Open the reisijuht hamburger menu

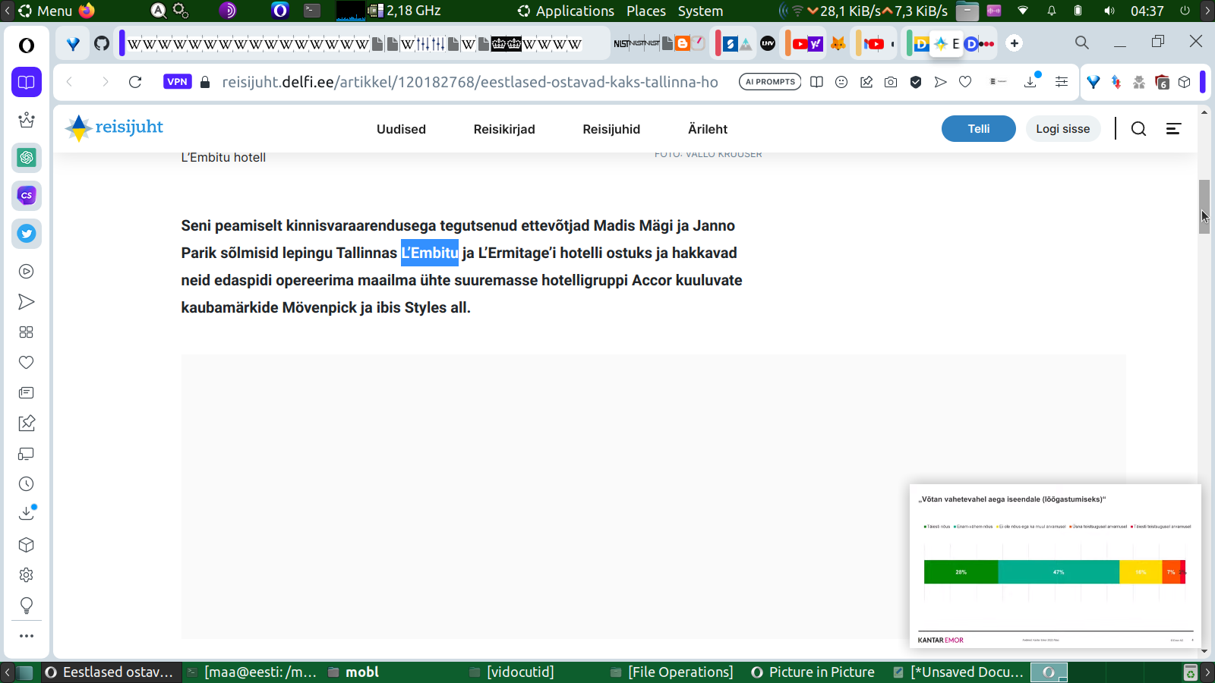coord(1173,129)
